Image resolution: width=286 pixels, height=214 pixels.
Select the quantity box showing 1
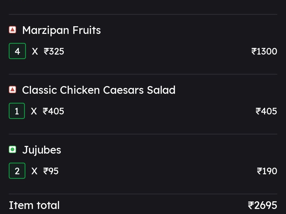click(x=17, y=111)
